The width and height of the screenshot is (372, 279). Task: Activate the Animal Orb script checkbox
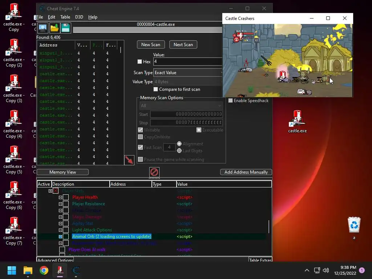pos(66,236)
